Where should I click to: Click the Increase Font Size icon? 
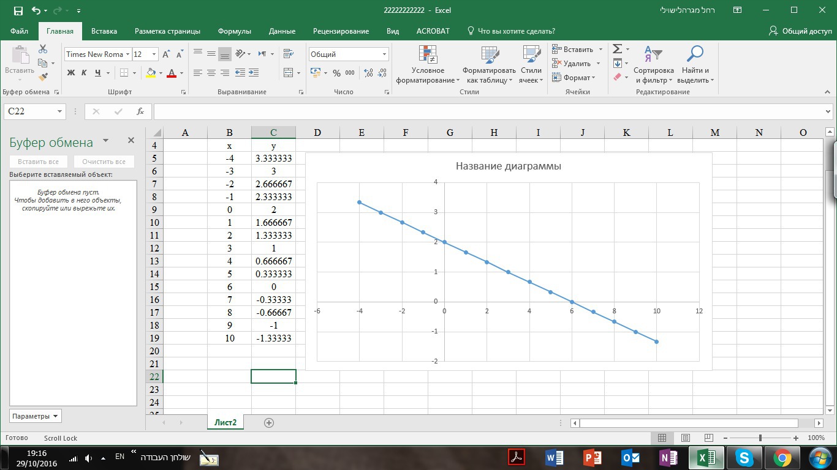[x=167, y=54]
